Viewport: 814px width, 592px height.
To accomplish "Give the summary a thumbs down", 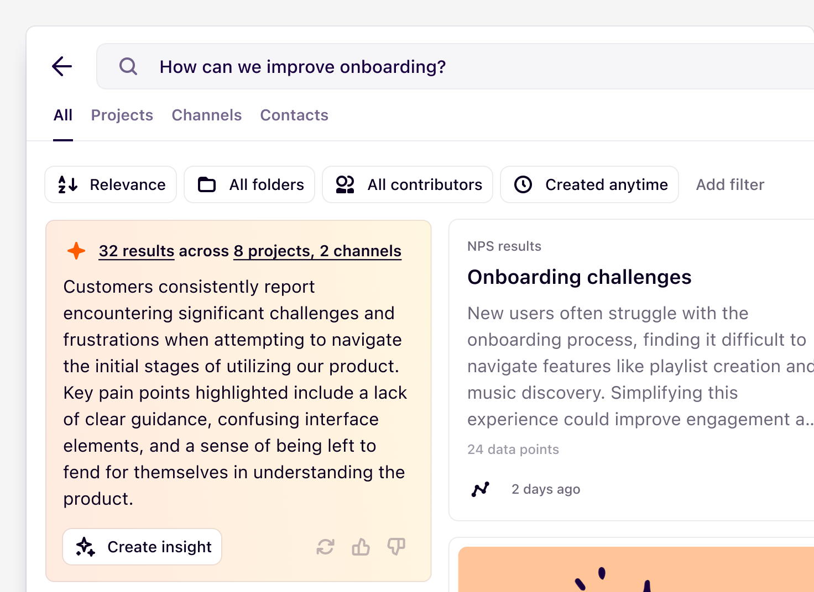I will [396, 547].
